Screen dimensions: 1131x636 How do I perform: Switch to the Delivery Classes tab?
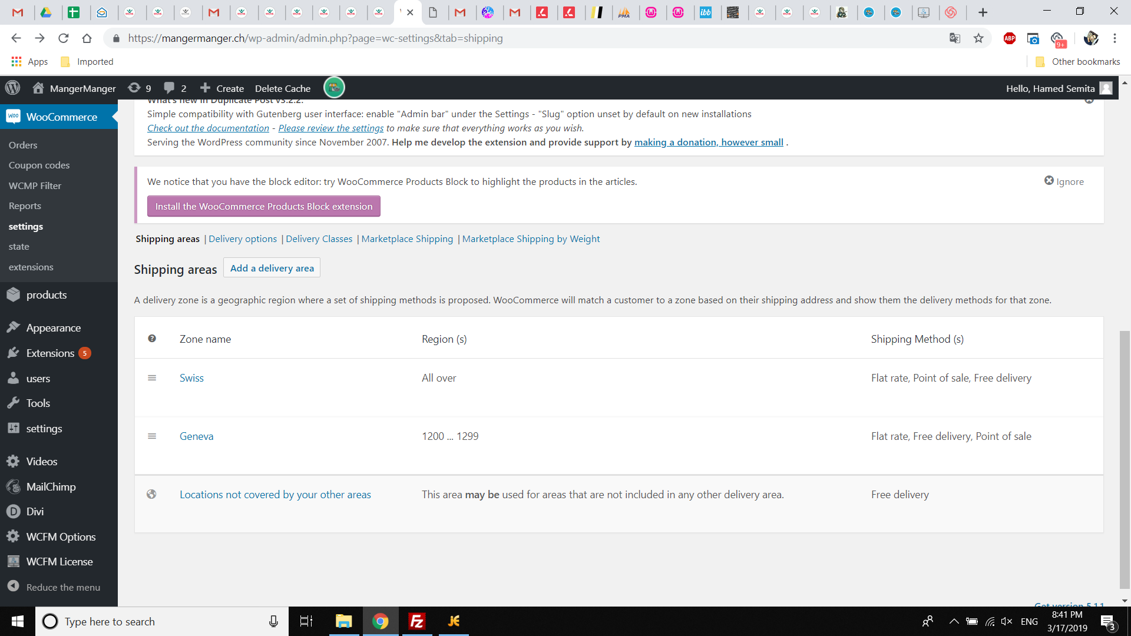[x=319, y=239]
